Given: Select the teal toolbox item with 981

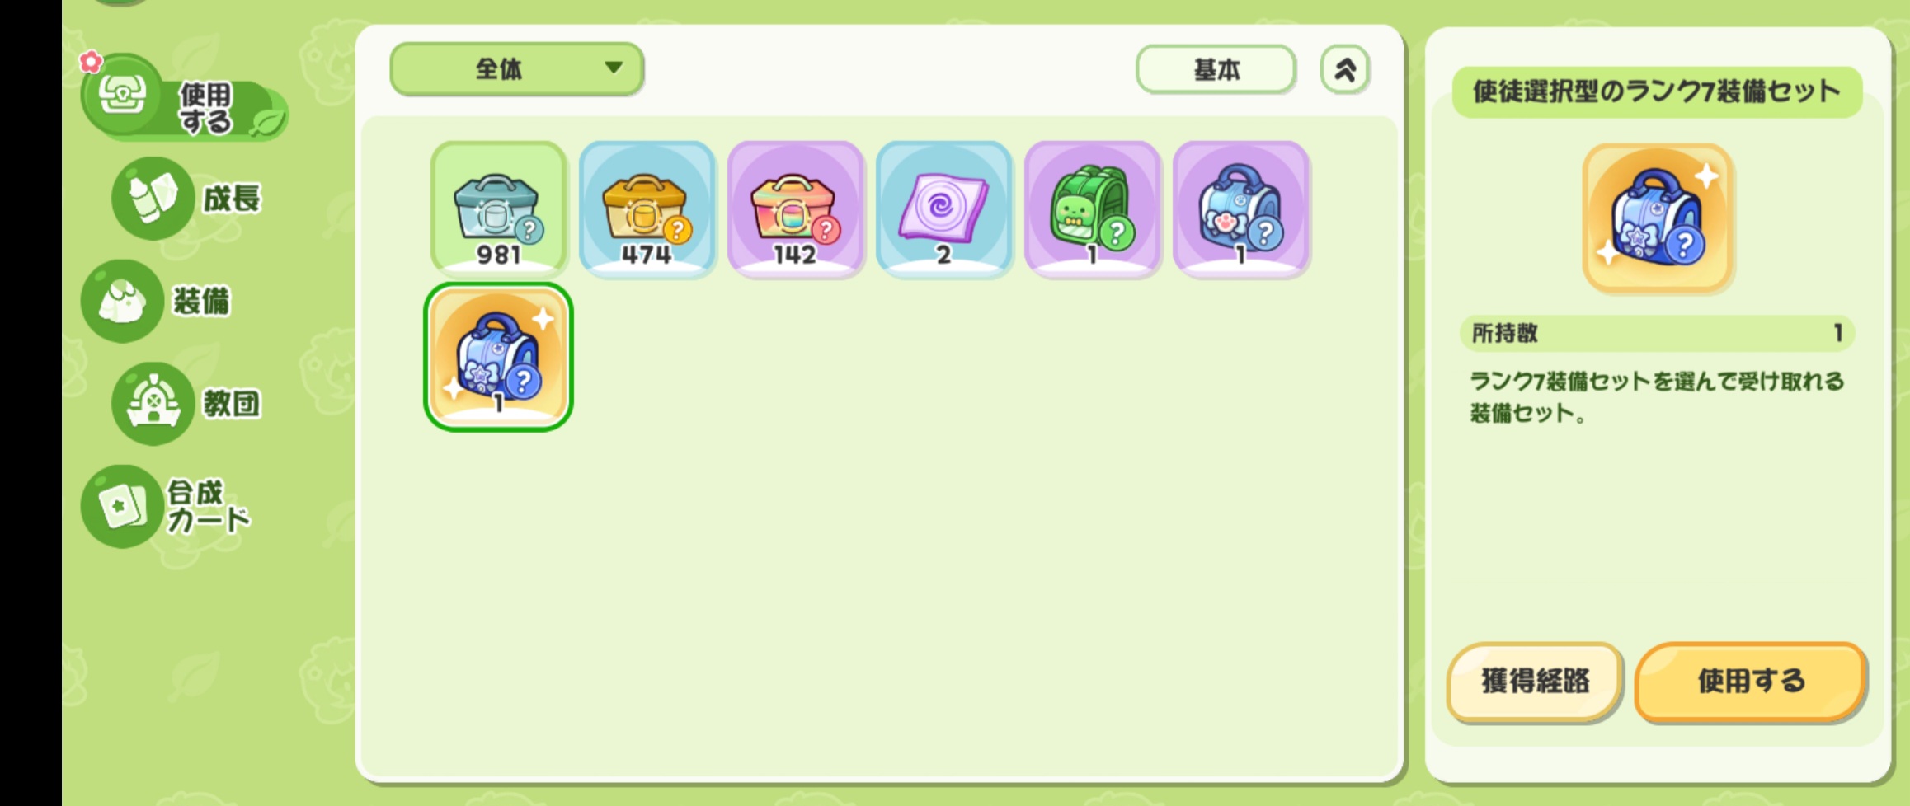Looking at the screenshot, I should click(x=498, y=208).
